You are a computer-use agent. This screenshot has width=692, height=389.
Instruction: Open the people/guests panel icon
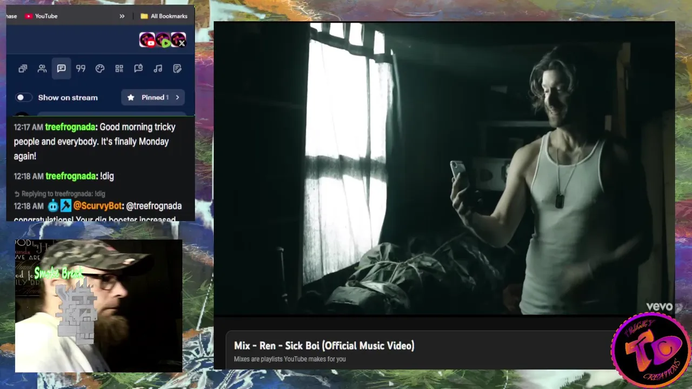click(42, 69)
